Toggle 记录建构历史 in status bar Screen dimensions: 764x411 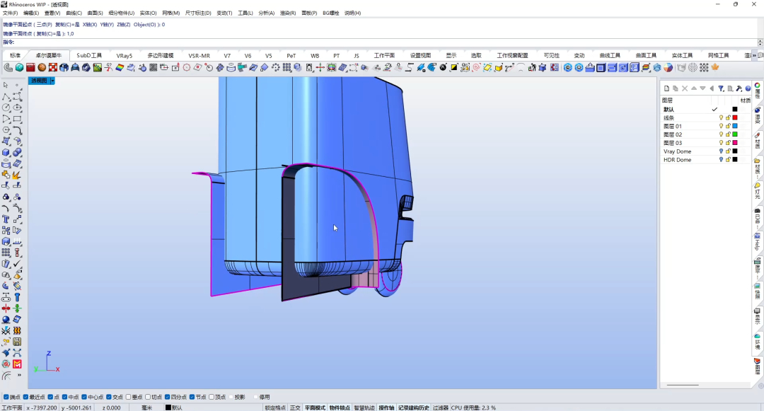coord(414,407)
